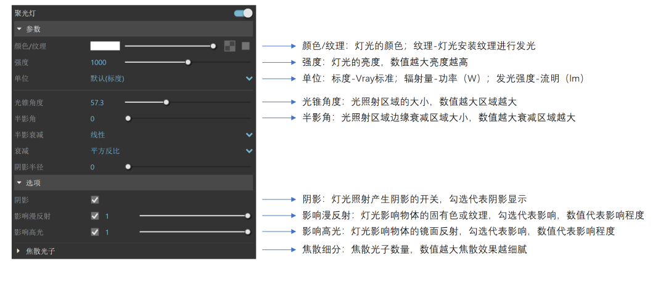The width and height of the screenshot is (666, 282).
Task: Click the 阴影半径 shadow radius slider handle
Action: [x=128, y=167]
